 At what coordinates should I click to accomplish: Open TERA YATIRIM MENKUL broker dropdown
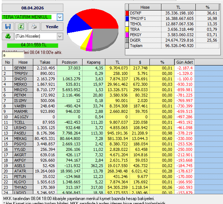point(60,17)
